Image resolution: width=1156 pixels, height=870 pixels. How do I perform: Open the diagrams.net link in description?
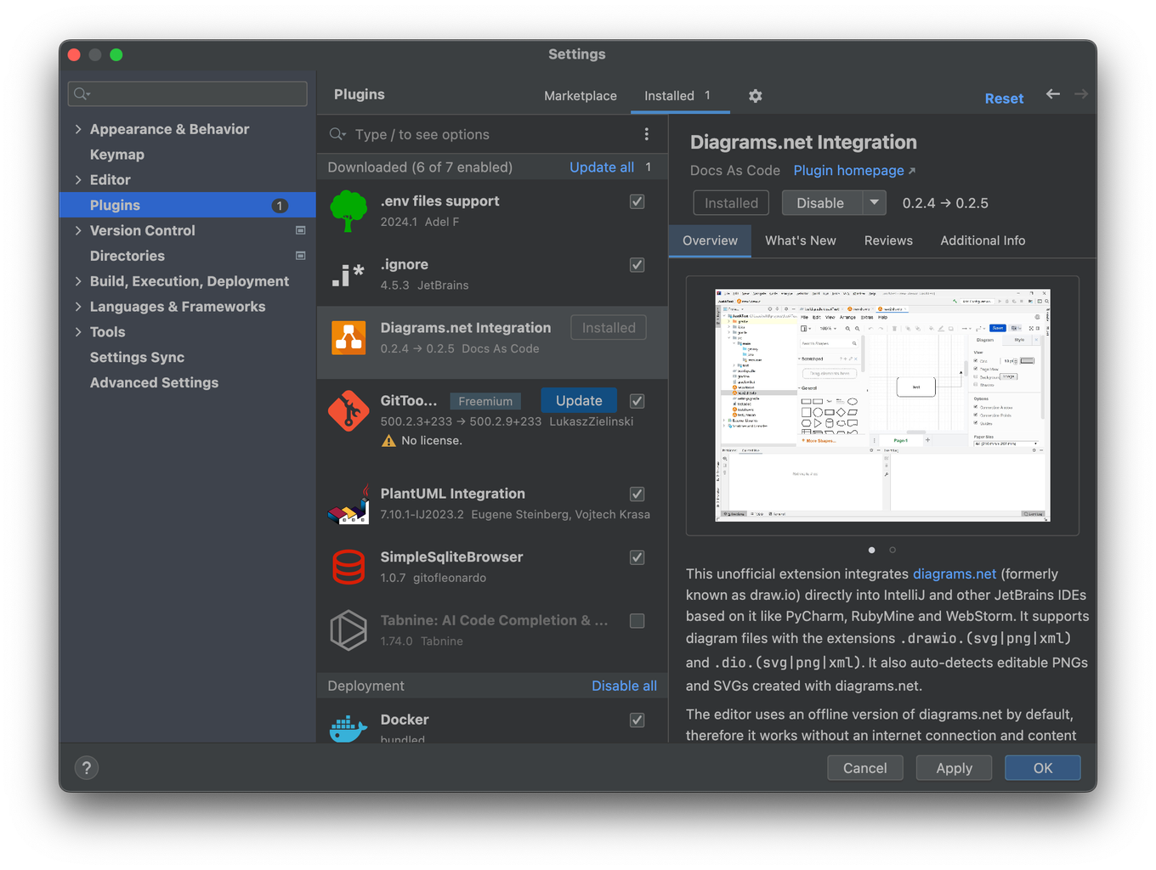click(x=955, y=574)
